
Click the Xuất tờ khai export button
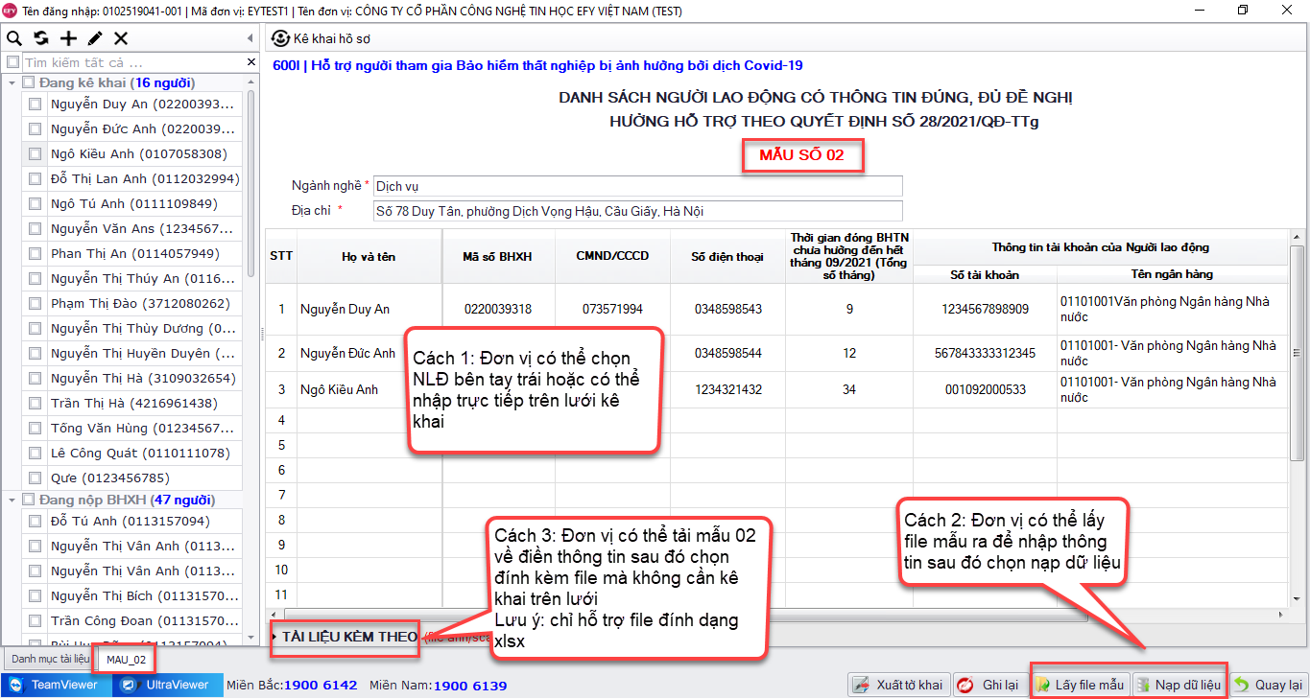click(x=898, y=685)
